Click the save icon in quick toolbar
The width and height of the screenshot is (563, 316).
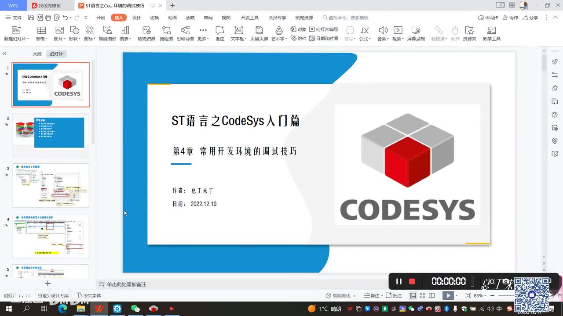click(31, 18)
